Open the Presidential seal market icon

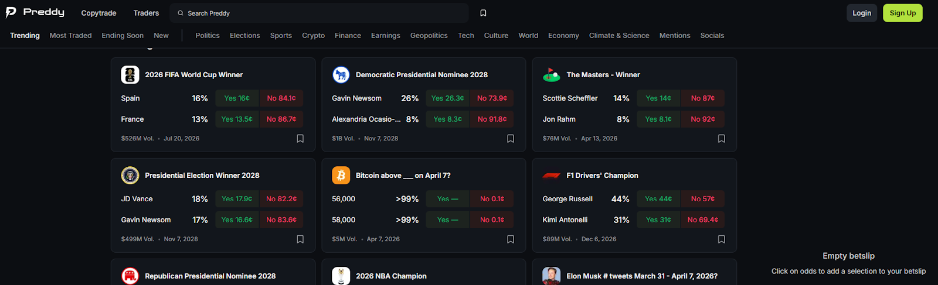coord(130,176)
